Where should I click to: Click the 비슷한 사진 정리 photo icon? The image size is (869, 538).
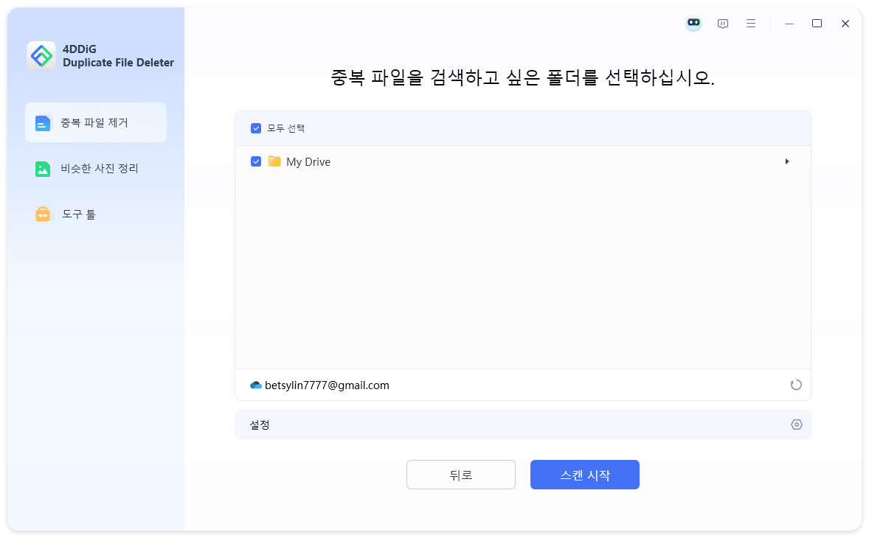(x=42, y=168)
